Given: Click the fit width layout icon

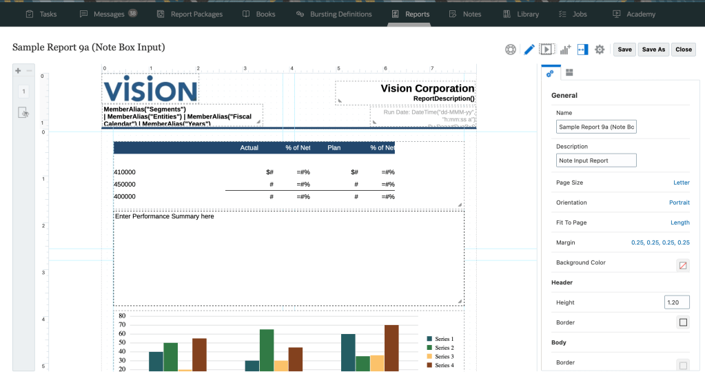Looking at the screenshot, I should click(x=582, y=50).
